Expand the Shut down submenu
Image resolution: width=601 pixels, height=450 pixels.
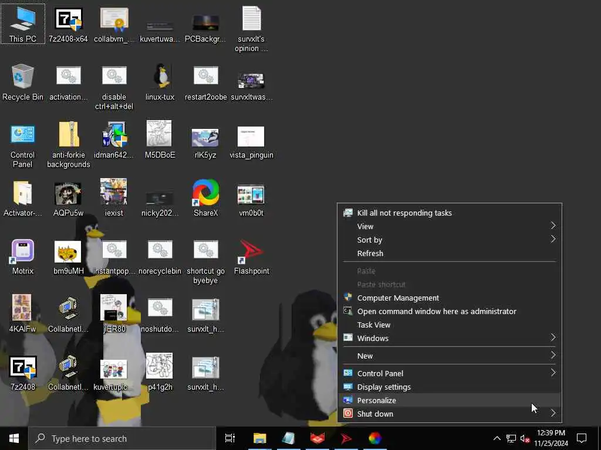(450, 414)
